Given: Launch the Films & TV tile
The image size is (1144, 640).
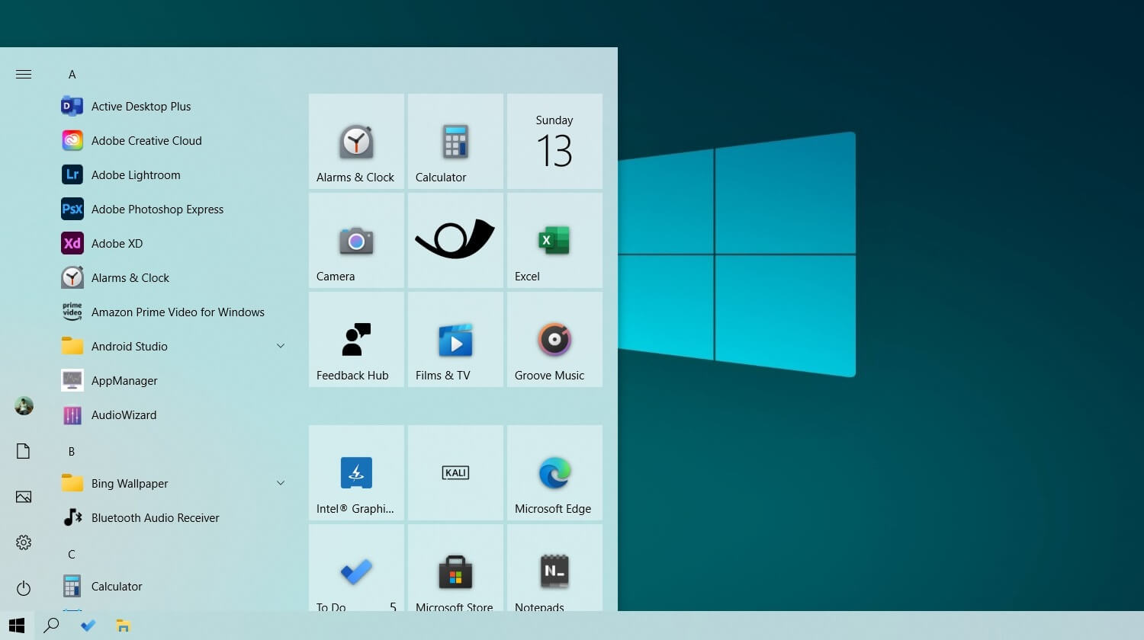Looking at the screenshot, I should (x=455, y=339).
